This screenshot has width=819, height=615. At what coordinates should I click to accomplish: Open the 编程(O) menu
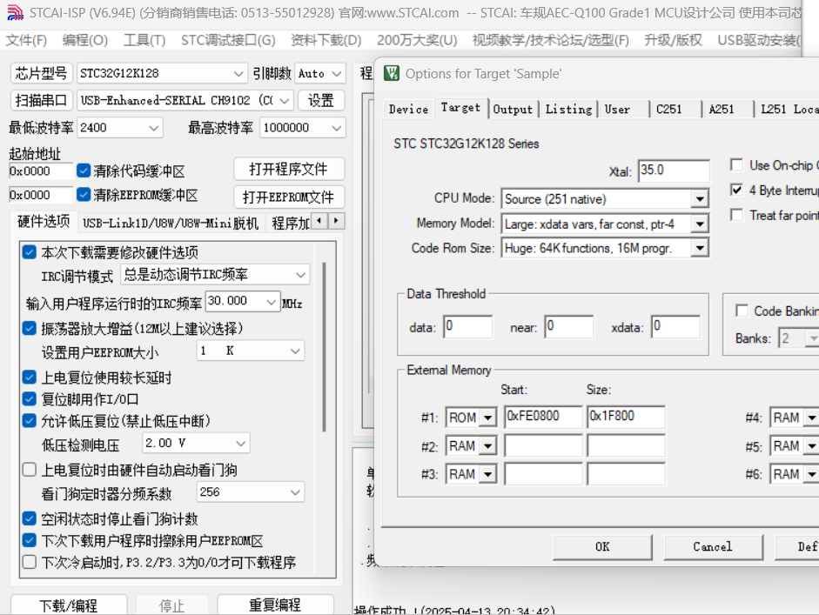point(84,40)
